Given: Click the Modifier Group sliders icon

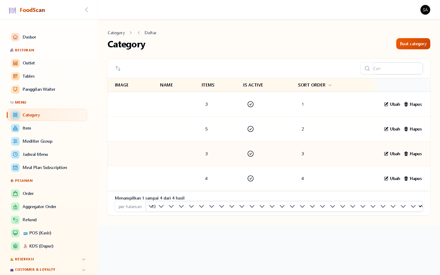Looking at the screenshot, I should point(15,141).
